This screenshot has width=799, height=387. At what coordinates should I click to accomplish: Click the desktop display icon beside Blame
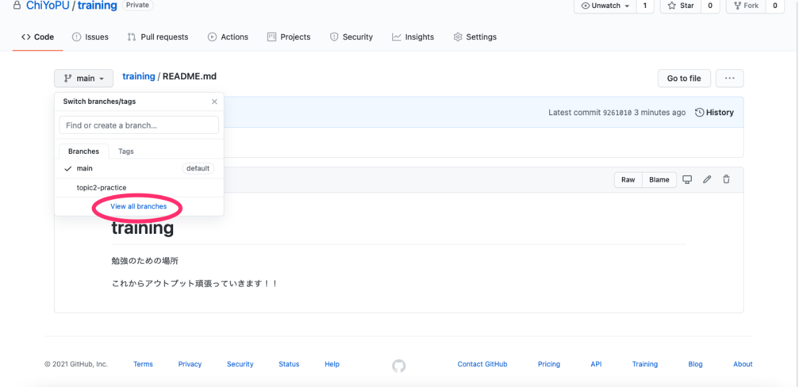(x=688, y=180)
